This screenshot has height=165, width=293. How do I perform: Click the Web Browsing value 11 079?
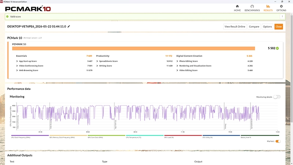(x=89, y=70)
